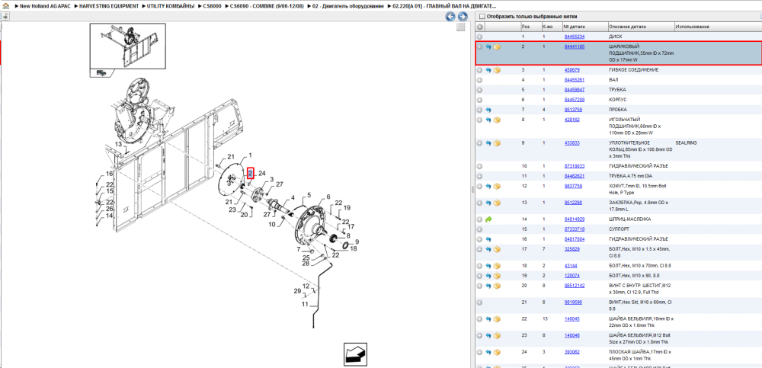The image size is (762, 368).
Task: Click the blue arrow icon on ПРОБКА row
Action: [488, 110]
